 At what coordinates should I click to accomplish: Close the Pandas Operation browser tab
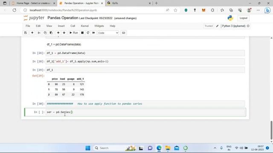(102, 3)
